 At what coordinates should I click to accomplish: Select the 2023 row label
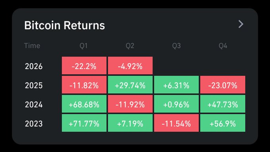[x=34, y=123]
